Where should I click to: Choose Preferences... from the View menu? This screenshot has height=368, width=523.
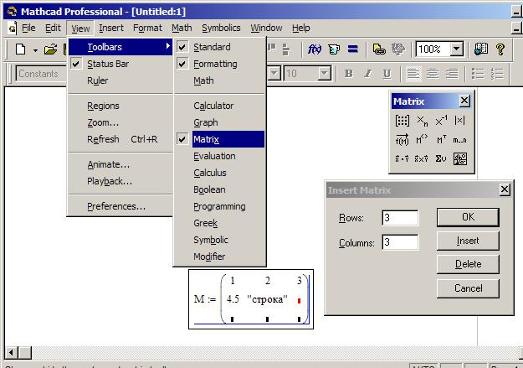coord(115,206)
